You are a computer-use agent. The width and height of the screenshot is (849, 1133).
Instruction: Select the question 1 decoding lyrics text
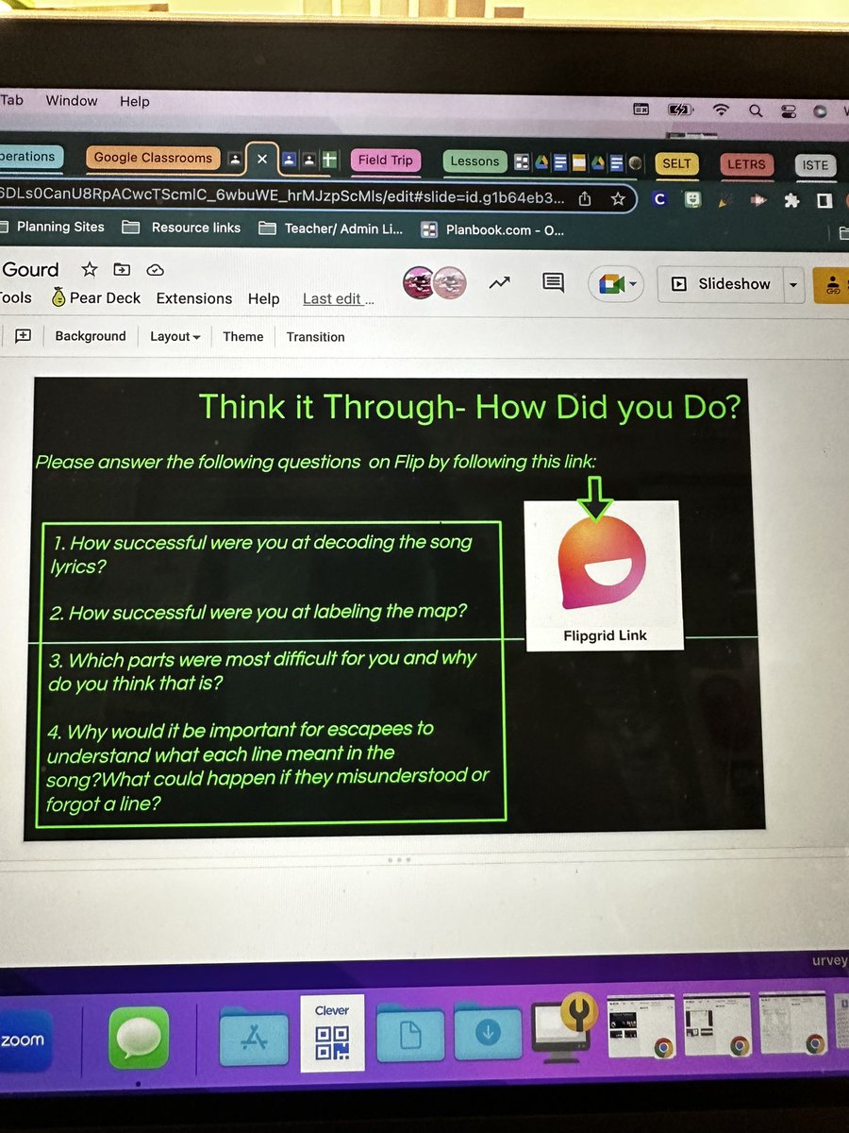point(260,554)
